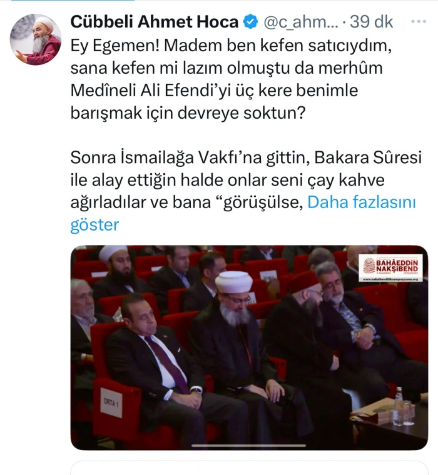Screen dimensions: 438x475
Task: Open the three-dot more options menu
Action: (x=419, y=21)
